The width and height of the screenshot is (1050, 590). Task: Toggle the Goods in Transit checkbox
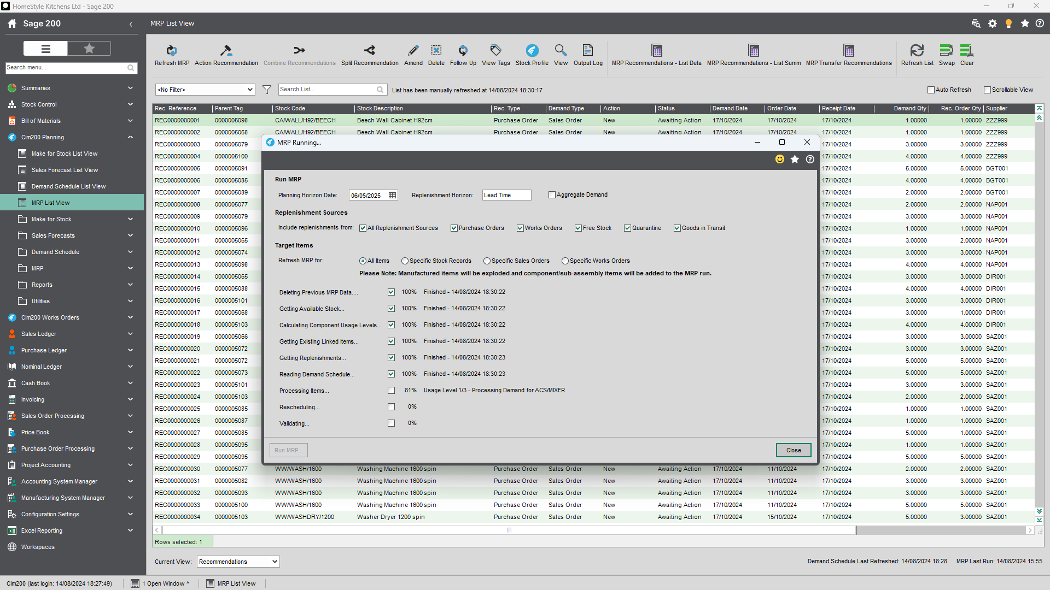click(x=677, y=228)
